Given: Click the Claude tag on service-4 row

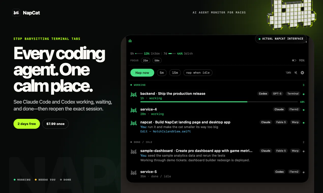Looking at the screenshot, I should (279, 109).
